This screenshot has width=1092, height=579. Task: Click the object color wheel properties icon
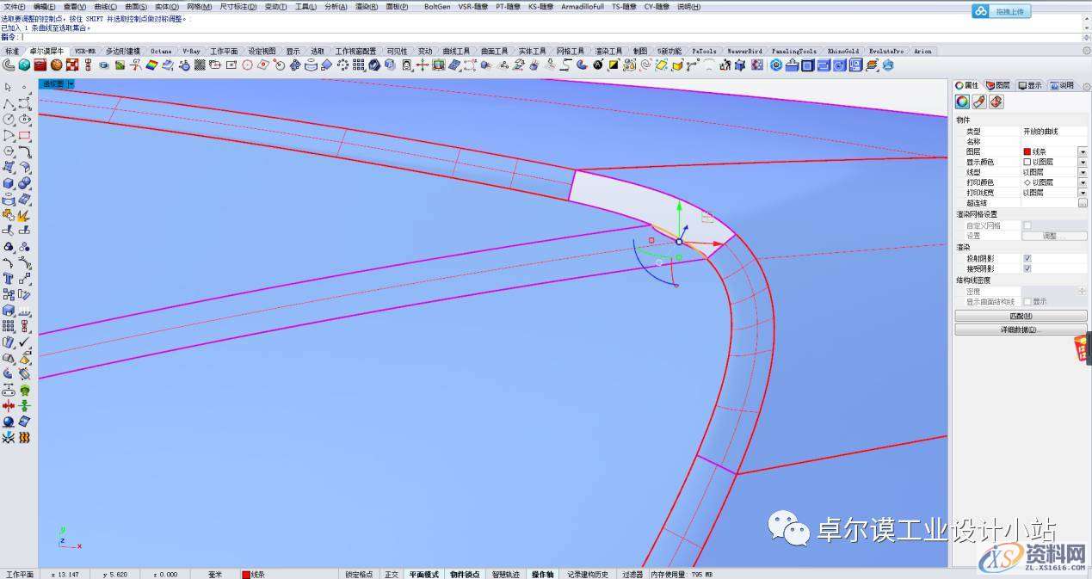click(x=962, y=102)
